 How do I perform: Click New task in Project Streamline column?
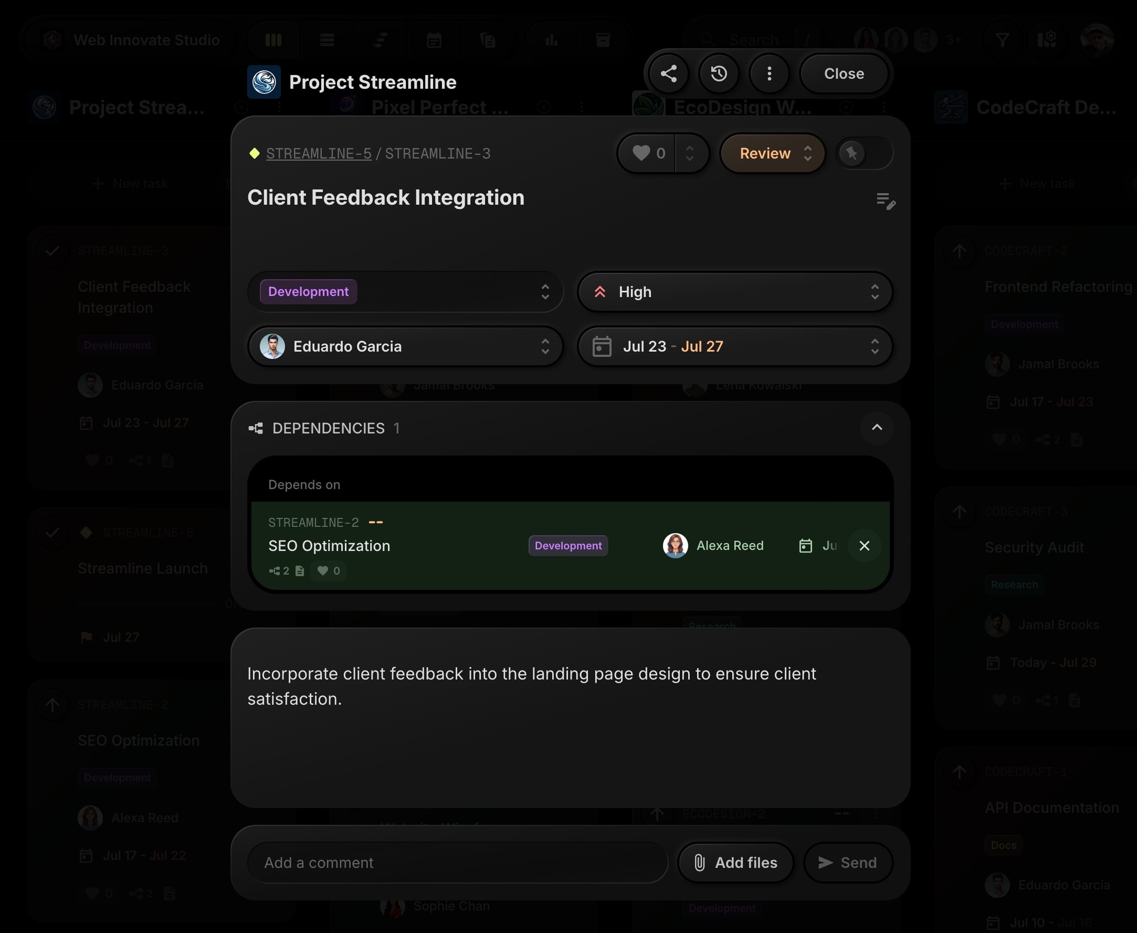[130, 184]
